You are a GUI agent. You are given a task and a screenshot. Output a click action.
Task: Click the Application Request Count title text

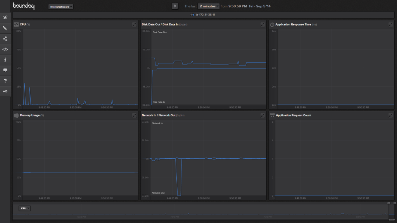tap(294, 115)
